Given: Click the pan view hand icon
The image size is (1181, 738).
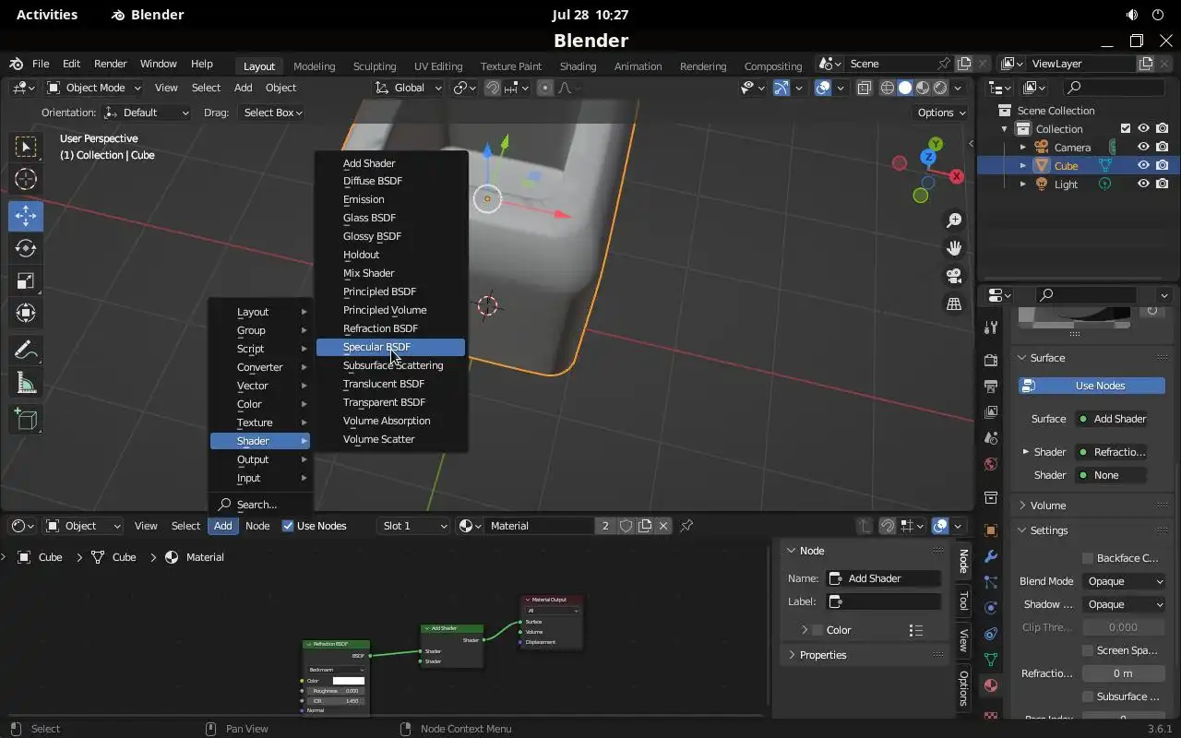Looking at the screenshot, I should [954, 248].
